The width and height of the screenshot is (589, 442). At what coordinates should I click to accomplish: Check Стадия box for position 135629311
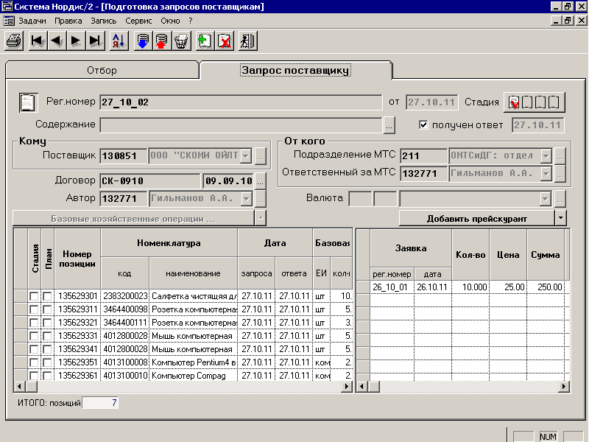[34, 309]
